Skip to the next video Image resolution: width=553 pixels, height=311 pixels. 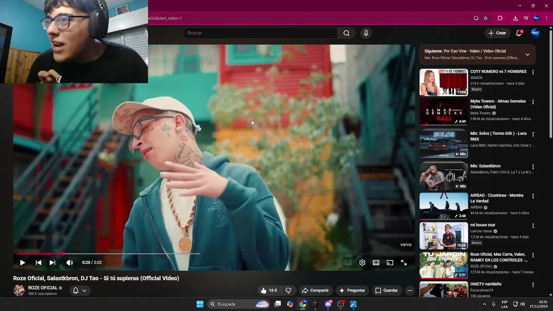(x=52, y=263)
